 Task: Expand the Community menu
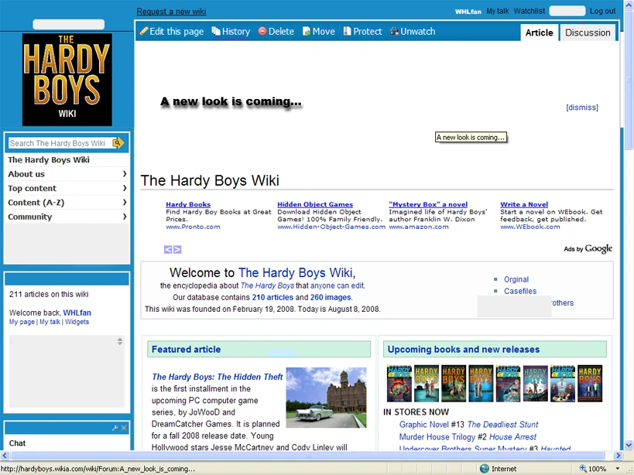tap(67, 217)
